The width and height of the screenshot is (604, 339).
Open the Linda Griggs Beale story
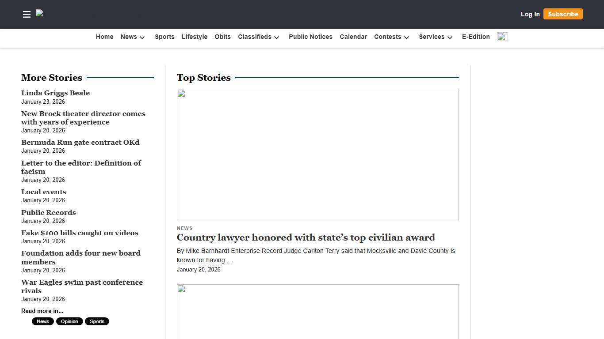pyautogui.click(x=55, y=93)
